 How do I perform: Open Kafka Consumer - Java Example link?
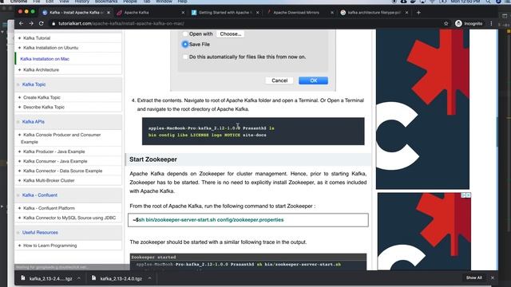(x=55, y=161)
